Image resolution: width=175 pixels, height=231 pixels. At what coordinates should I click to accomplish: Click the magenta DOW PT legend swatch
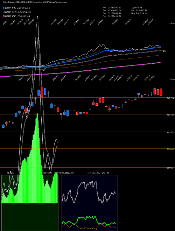3,16
